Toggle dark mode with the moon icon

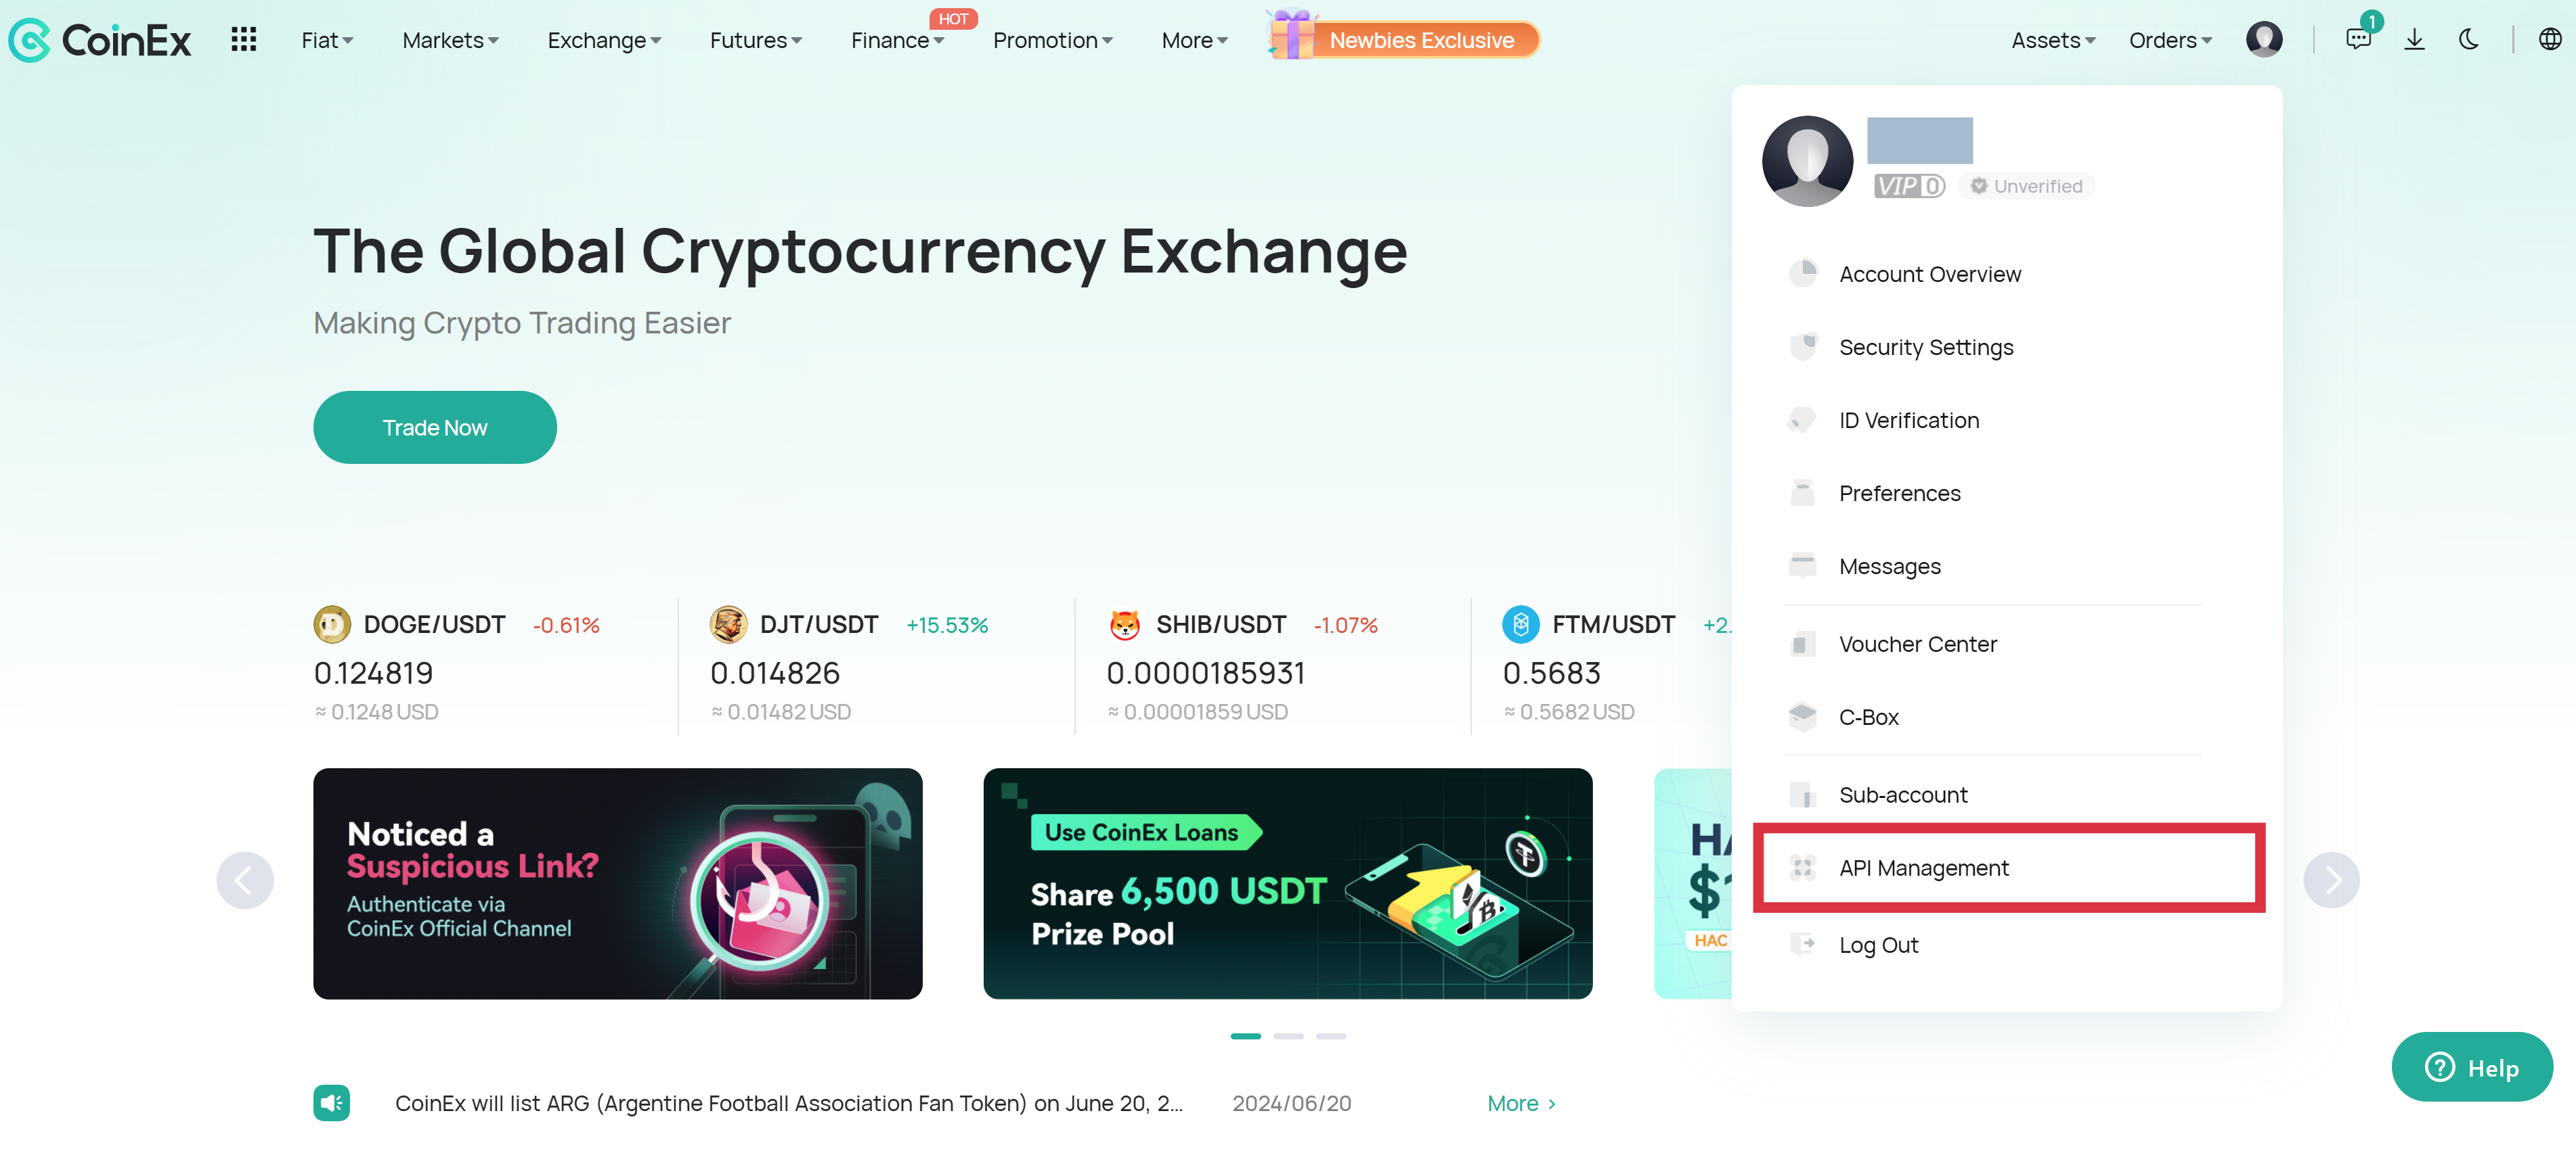click(x=2469, y=40)
